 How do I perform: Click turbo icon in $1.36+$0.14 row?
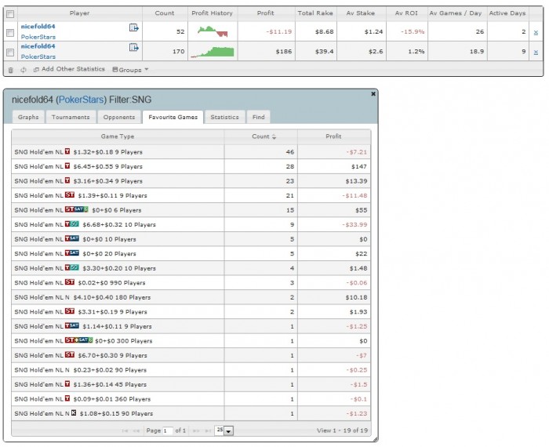67,383
